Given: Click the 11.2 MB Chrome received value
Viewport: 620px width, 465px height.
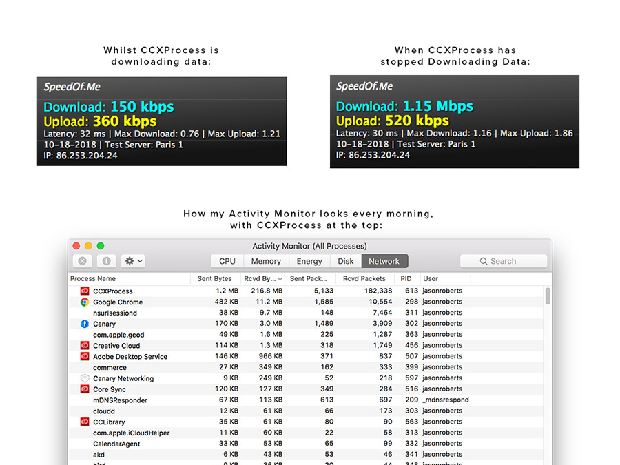Looking at the screenshot, I should [x=269, y=302].
